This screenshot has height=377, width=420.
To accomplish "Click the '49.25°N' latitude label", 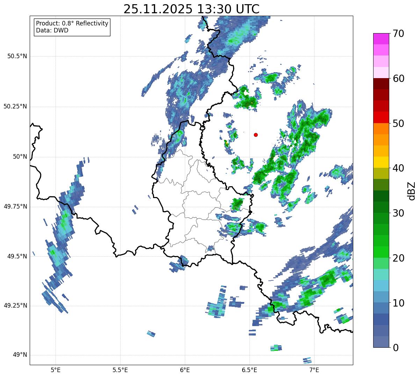I will click(15, 306).
